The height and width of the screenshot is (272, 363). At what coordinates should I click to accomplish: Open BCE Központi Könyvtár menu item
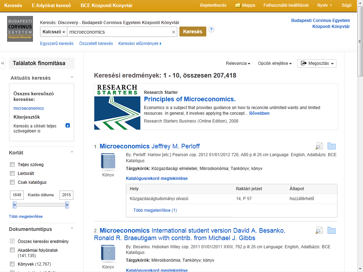[106, 5]
